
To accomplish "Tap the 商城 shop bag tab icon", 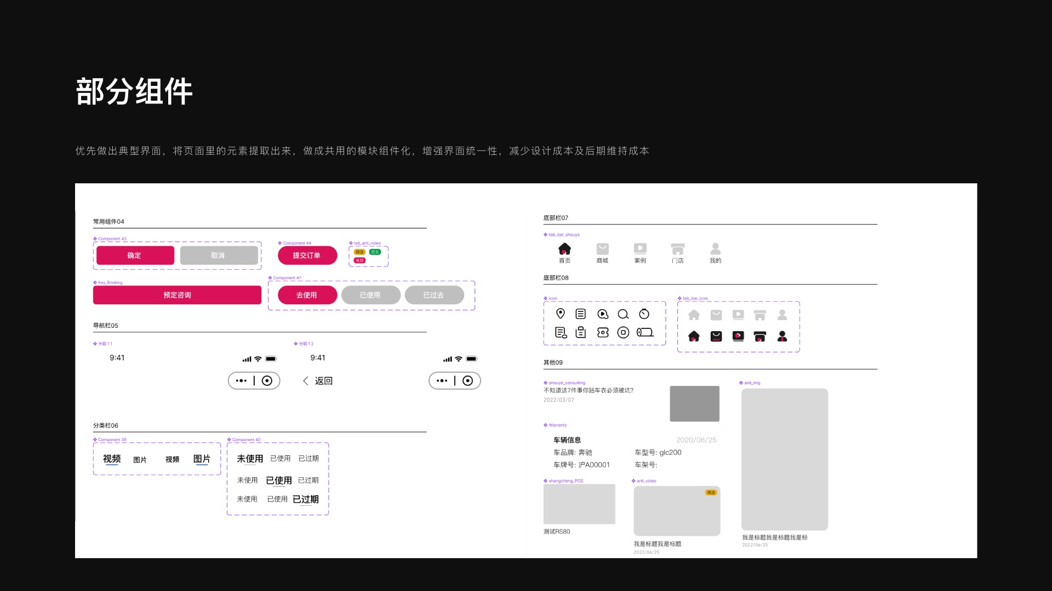I will (x=602, y=249).
